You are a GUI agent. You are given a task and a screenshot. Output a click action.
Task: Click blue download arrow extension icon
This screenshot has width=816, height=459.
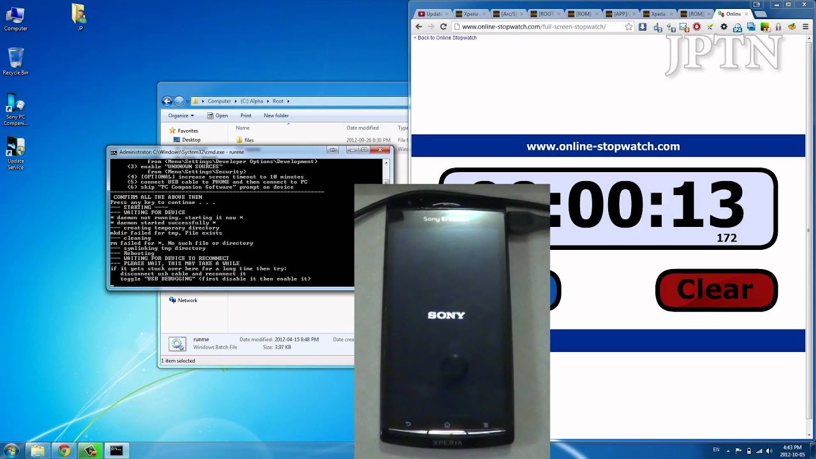pyautogui.click(x=643, y=27)
